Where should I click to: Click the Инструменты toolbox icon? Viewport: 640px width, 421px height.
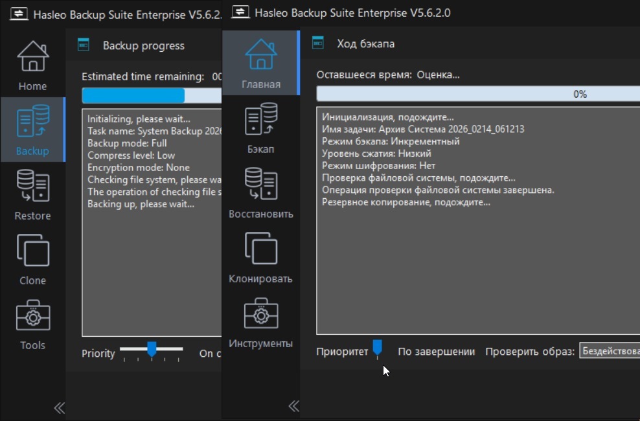(260, 322)
